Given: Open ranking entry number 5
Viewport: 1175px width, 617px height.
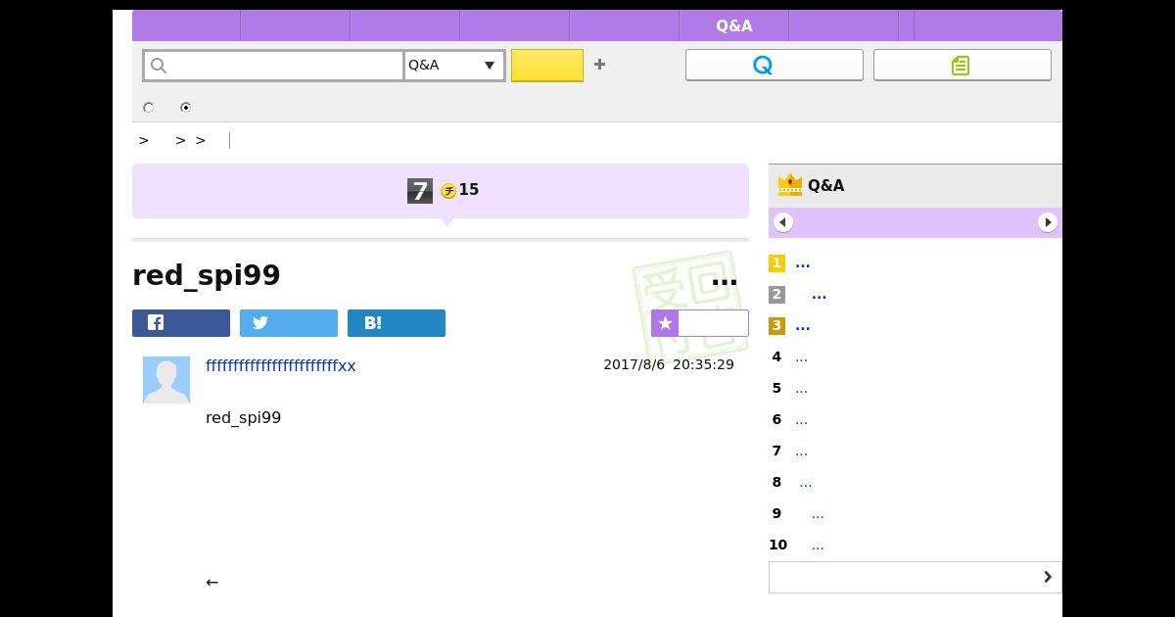Looking at the screenshot, I should pos(801,389).
